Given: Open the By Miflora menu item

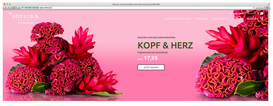Looking at the screenshot, I should (253, 19).
